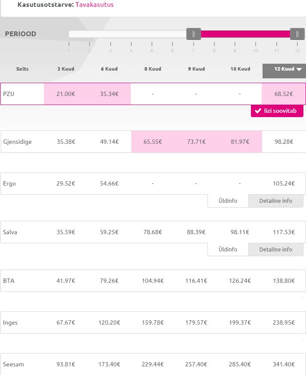Viewport: 306px width, 375px height.
Task: Select Seesam 12 month price 341.40€
Action: tap(284, 365)
